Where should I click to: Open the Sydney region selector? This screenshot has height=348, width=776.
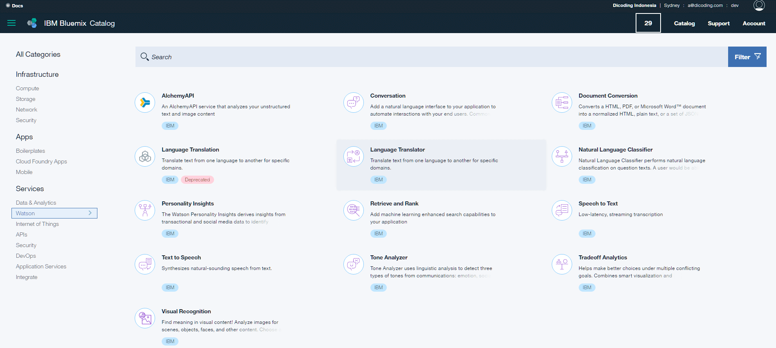(x=672, y=5)
